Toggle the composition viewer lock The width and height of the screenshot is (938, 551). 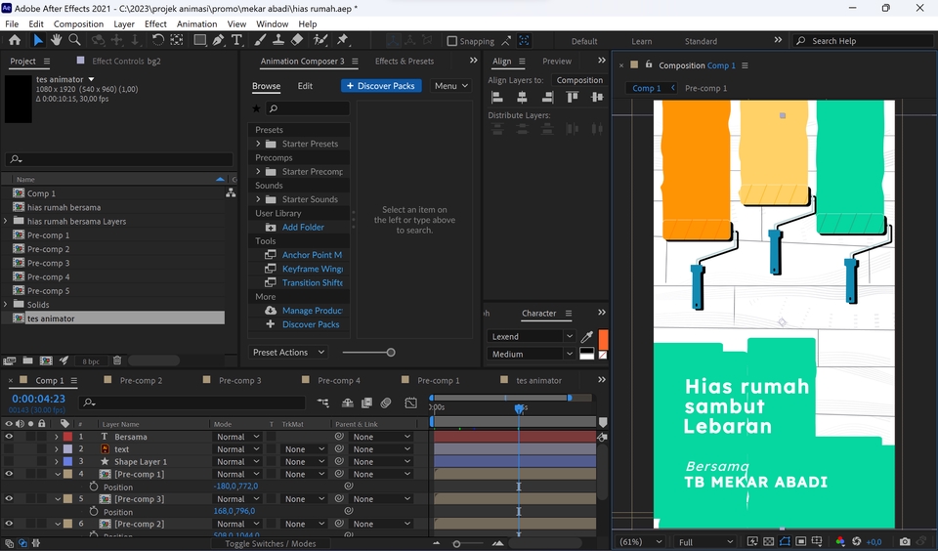[x=648, y=64]
